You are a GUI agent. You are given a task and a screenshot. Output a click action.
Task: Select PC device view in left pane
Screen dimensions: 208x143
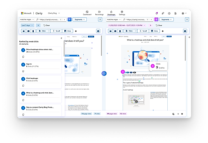click(24, 31)
